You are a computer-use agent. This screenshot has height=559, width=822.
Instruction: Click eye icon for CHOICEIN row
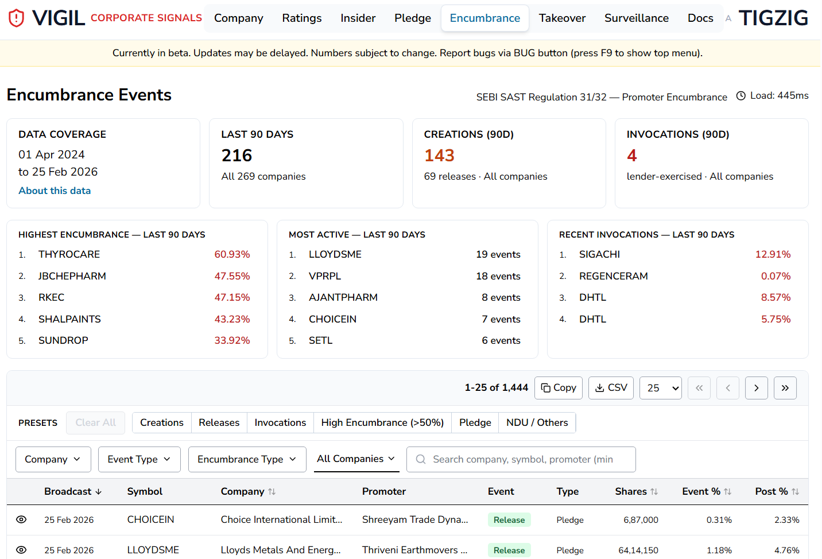[21, 519]
